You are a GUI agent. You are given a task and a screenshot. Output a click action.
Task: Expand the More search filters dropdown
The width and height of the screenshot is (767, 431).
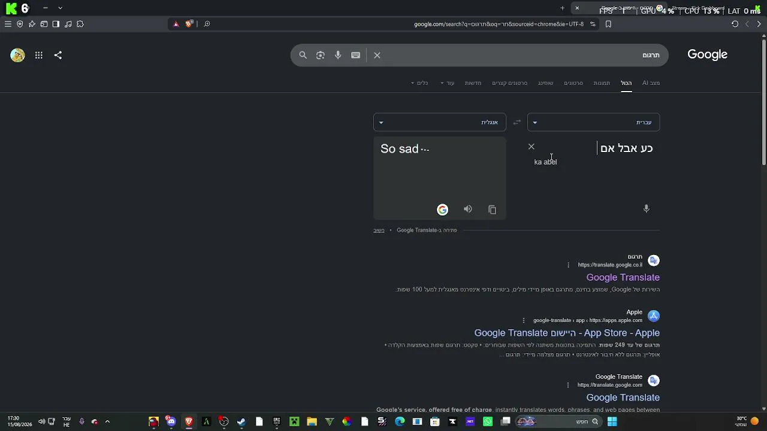click(x=448, y=83)
